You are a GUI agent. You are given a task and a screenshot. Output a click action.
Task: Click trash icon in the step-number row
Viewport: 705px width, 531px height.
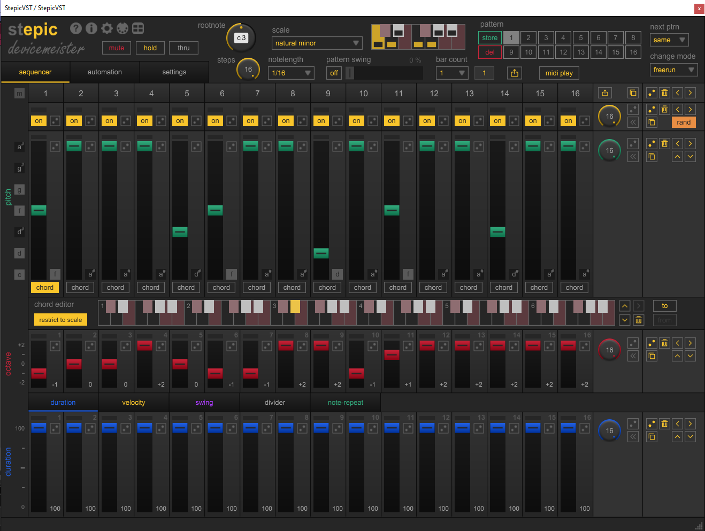point(664,93)
